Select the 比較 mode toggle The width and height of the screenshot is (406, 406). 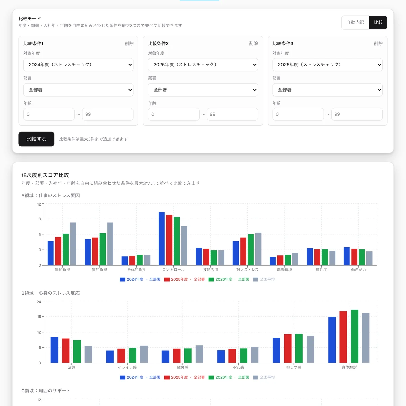[x=378, y=23]
